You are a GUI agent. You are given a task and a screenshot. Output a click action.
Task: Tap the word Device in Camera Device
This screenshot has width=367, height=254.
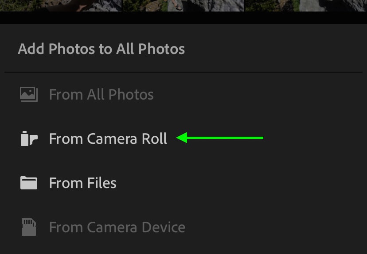[x=164, y=227]
